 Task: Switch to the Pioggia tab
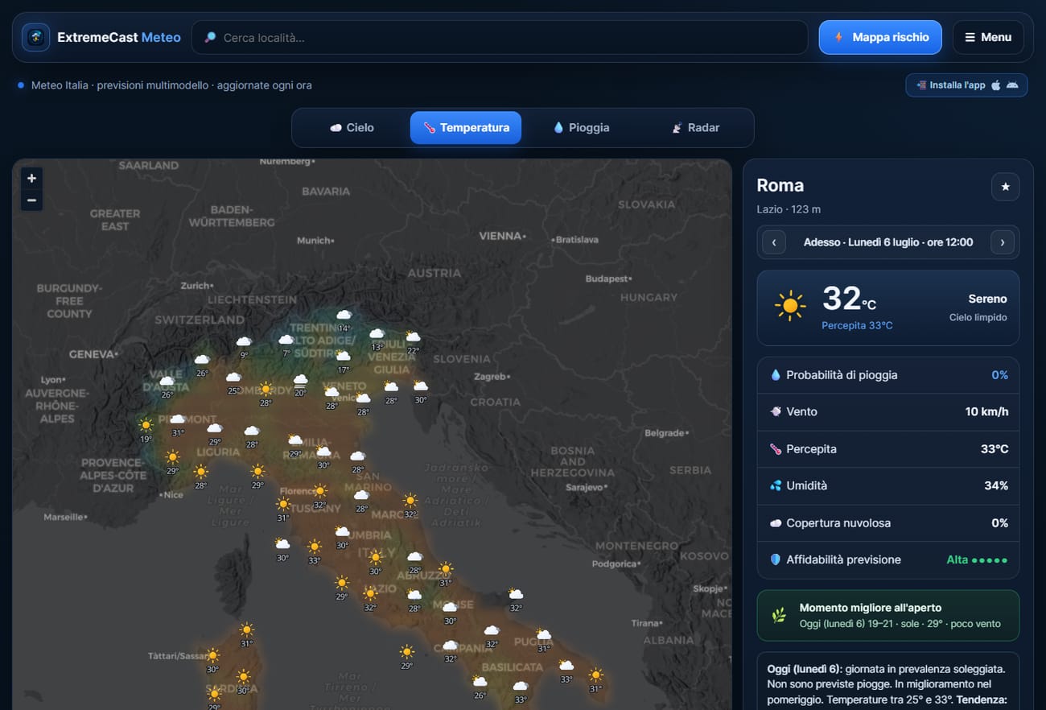pyautogui.click(x=580, y=127)
